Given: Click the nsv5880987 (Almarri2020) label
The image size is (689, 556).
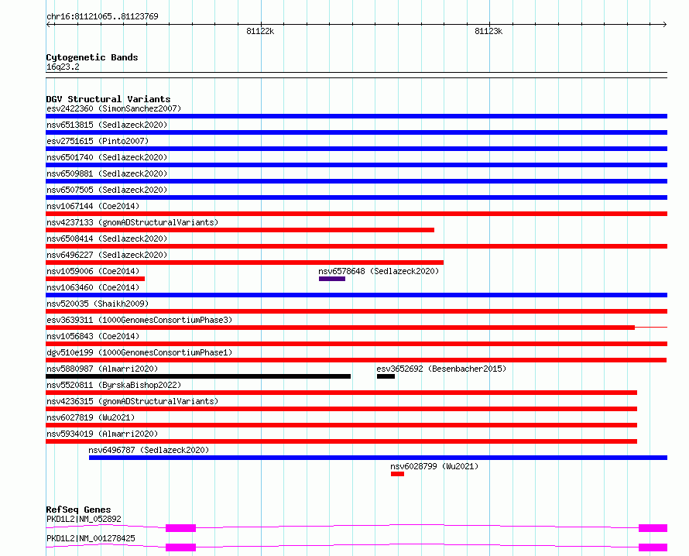Looking at the screenshot, I should pyautogui.click(x=102, y=369).
